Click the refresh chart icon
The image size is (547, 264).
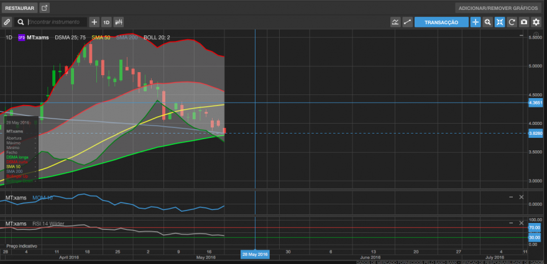coord(512,22)
